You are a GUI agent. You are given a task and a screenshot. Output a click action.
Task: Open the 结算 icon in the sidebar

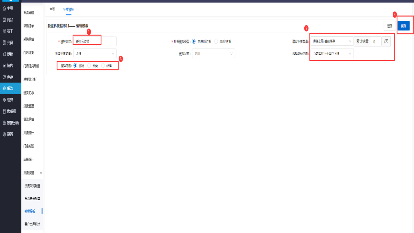(x=4, y=100)
